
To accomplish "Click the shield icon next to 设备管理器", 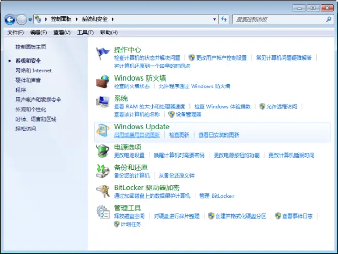I will point(172,114).
